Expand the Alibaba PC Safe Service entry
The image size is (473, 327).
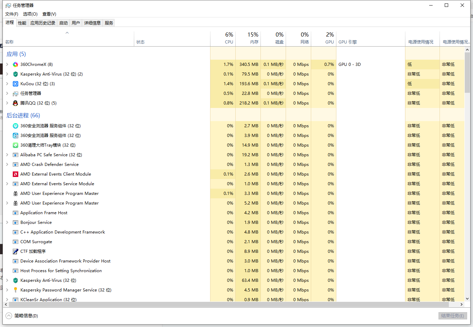click(x=7, y=155)
